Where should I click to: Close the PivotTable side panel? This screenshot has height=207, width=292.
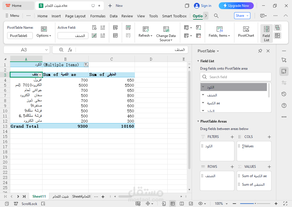tap(268, 51)
